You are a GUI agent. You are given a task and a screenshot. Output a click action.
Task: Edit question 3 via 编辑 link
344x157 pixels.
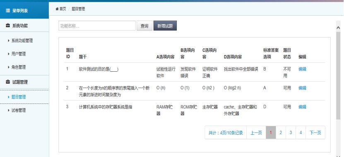(x=302, y=107)
